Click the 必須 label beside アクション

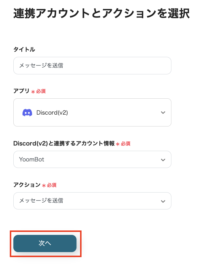pos(50,185)
